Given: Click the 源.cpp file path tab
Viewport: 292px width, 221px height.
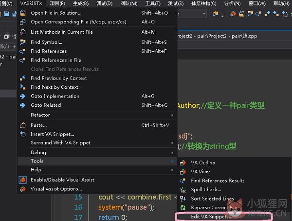Looking at the screenshot, I should [217, 36].
